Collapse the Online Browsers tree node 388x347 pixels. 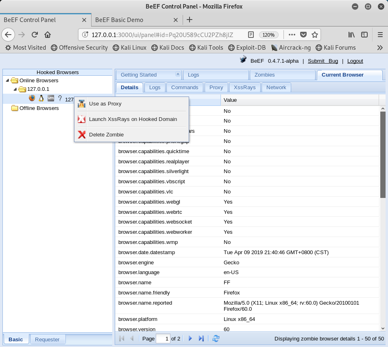pos(7,80)
